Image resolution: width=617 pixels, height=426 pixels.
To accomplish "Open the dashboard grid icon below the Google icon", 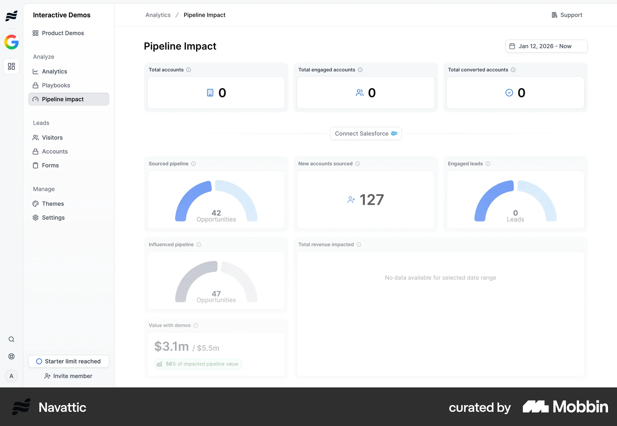I will [x=12, y=67].
